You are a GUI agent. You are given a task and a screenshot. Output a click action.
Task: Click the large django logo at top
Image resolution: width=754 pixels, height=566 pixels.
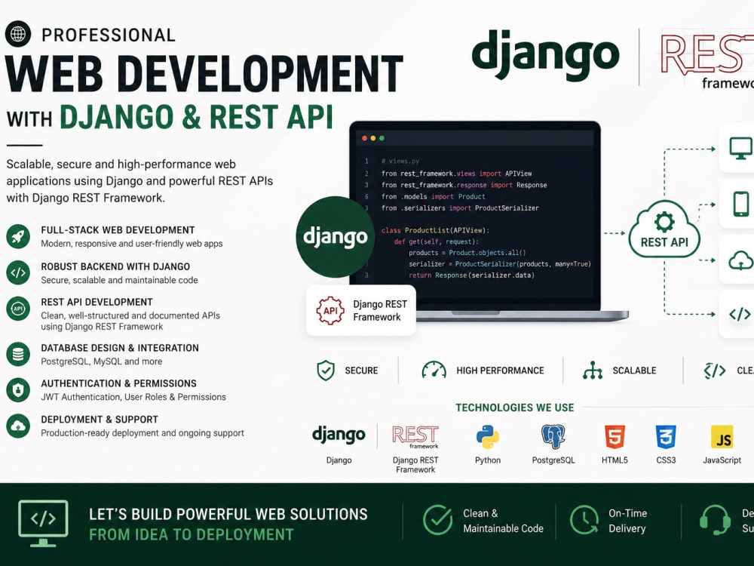point(545,54)
